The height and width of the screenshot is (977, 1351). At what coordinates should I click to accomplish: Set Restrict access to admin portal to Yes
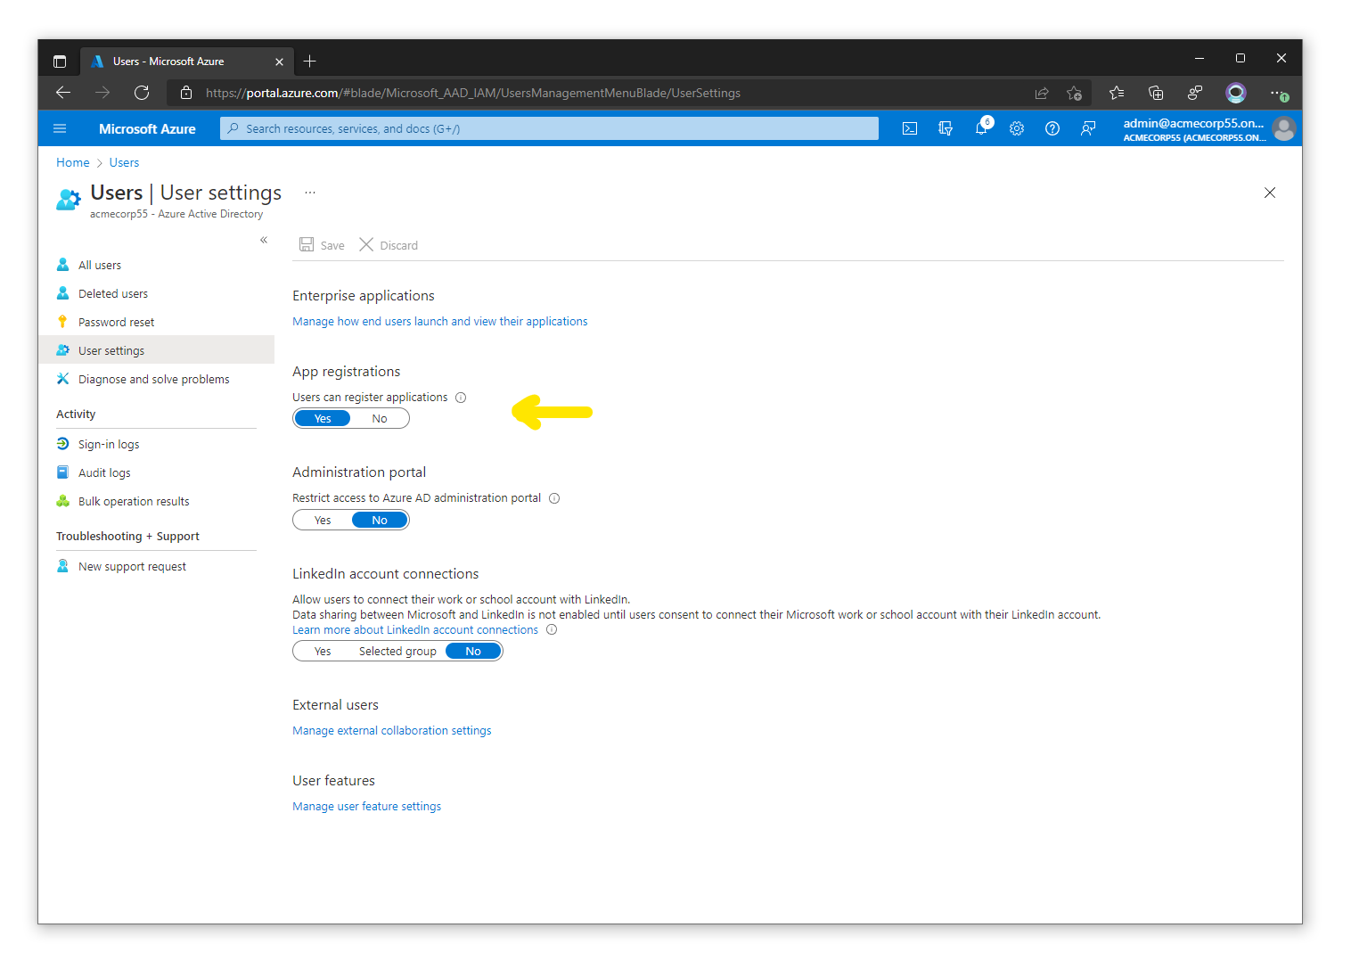(323, 521)
